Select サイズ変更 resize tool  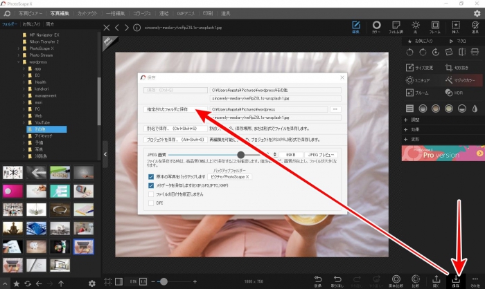419,68
